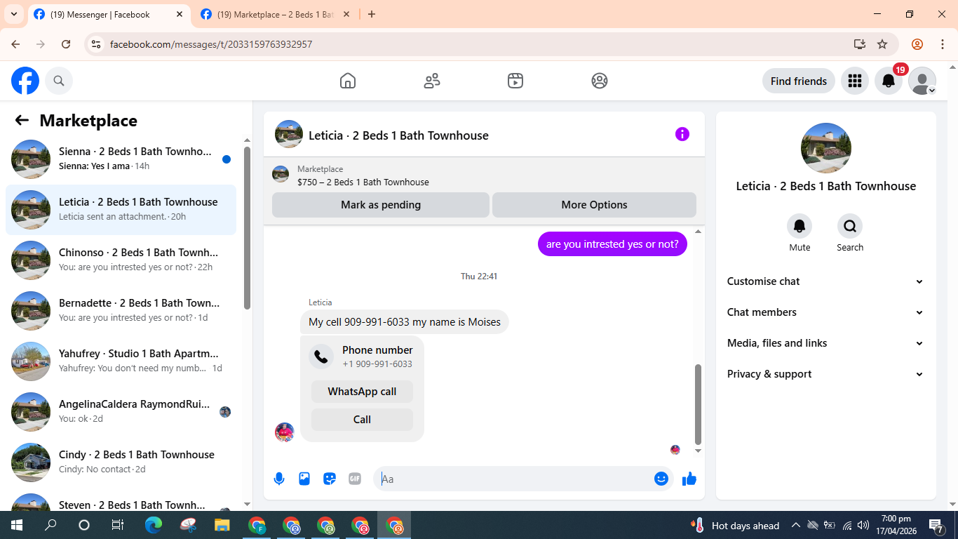
Task: Click Mark as pending button
Action: pos(381,205)
